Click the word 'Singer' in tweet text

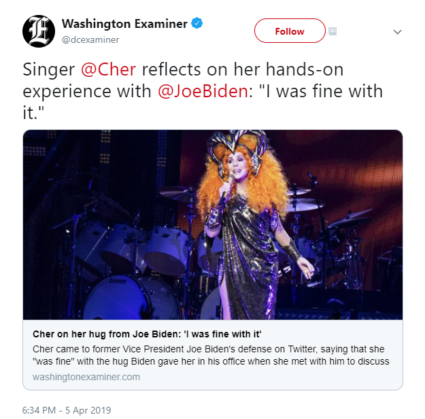click(x=49, y=70)
